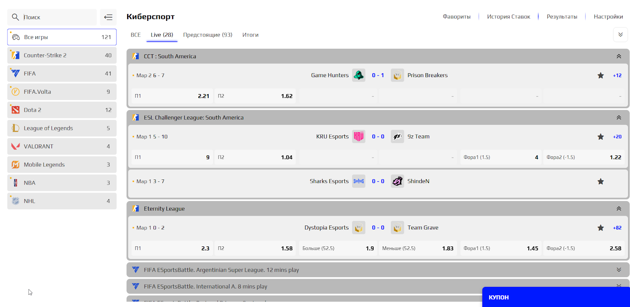Click the 9z Team logo
630x307 pixels.
pyautogui.click(x=397, y=137)
